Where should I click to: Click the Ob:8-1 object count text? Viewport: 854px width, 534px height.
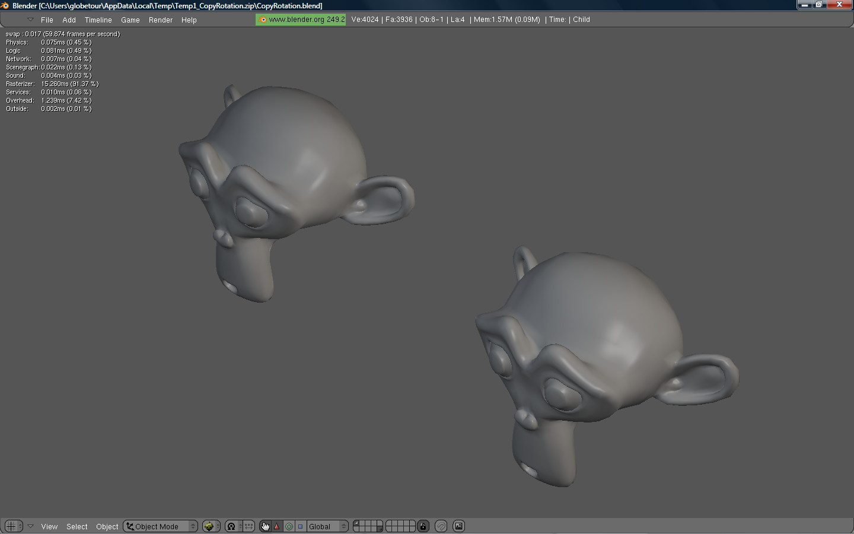(431, 20)
